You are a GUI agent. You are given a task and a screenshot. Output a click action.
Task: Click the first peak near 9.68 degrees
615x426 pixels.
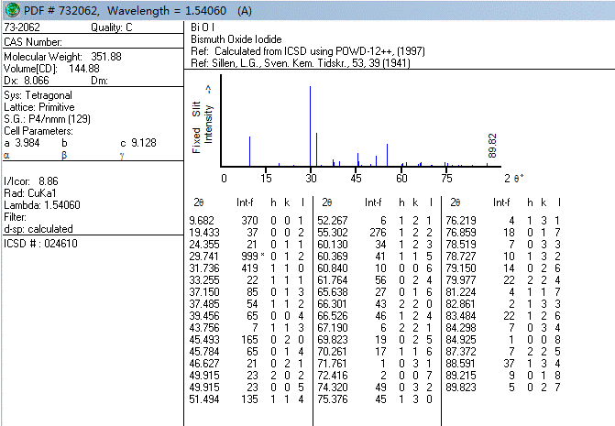click(x=250, y=151)
